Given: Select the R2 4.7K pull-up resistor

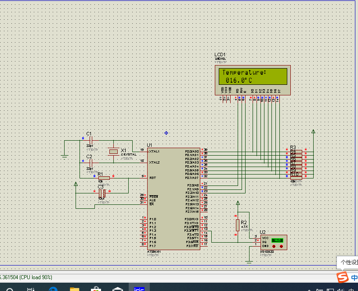Looking at the screenshot, I should (x=238, y=225).
